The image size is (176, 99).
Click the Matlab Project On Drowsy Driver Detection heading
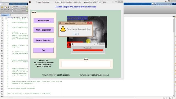76,7
